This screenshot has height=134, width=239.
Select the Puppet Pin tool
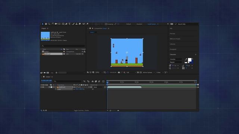[87, 24]
